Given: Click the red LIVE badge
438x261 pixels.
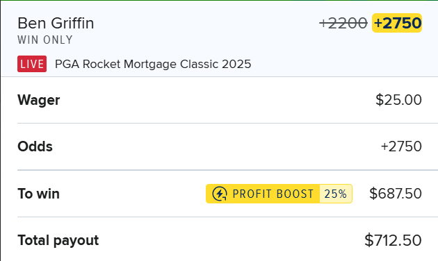Looking at the screenshot, I should point(32,64).
